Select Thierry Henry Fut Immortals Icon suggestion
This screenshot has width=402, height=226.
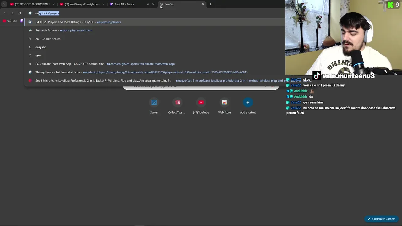154,72
